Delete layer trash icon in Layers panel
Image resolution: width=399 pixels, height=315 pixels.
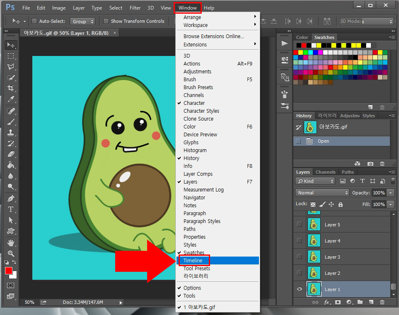[382, 302]
